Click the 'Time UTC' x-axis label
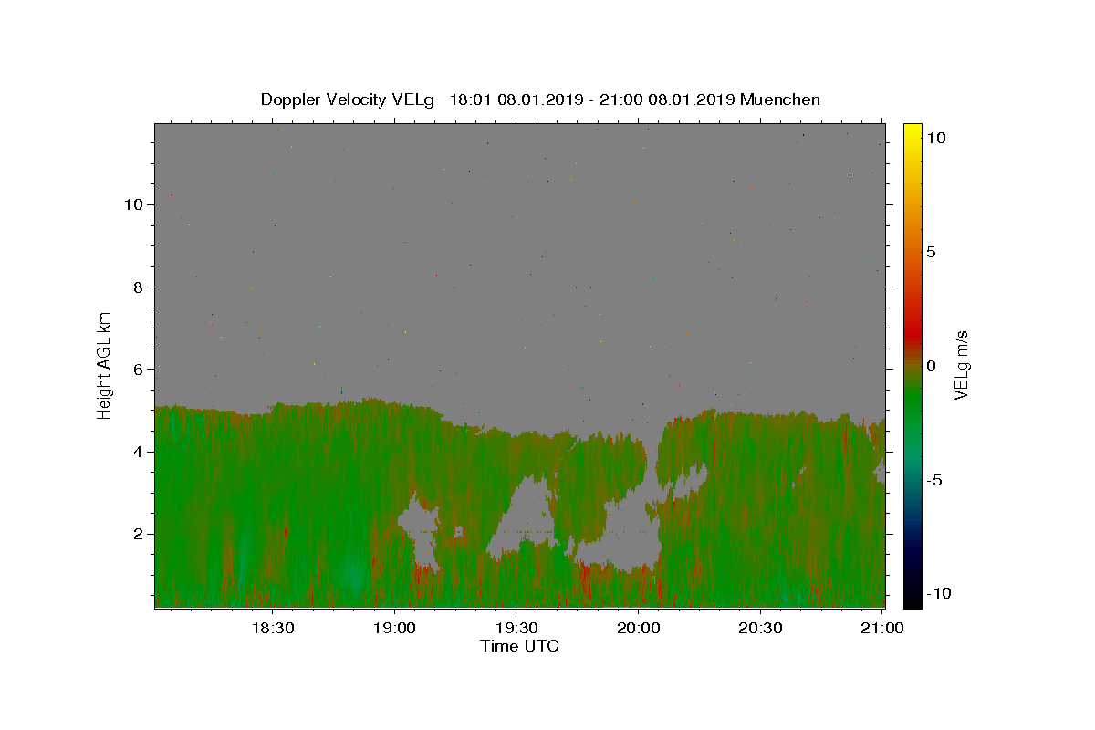The height and width of the screenshot is (730, 1095). 519,646
